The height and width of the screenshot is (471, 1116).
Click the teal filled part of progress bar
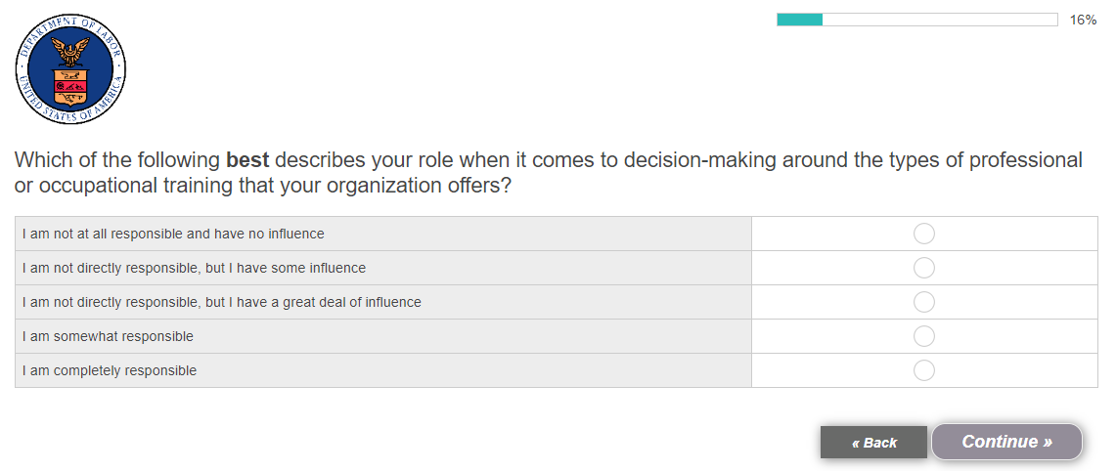click(799, 20)
